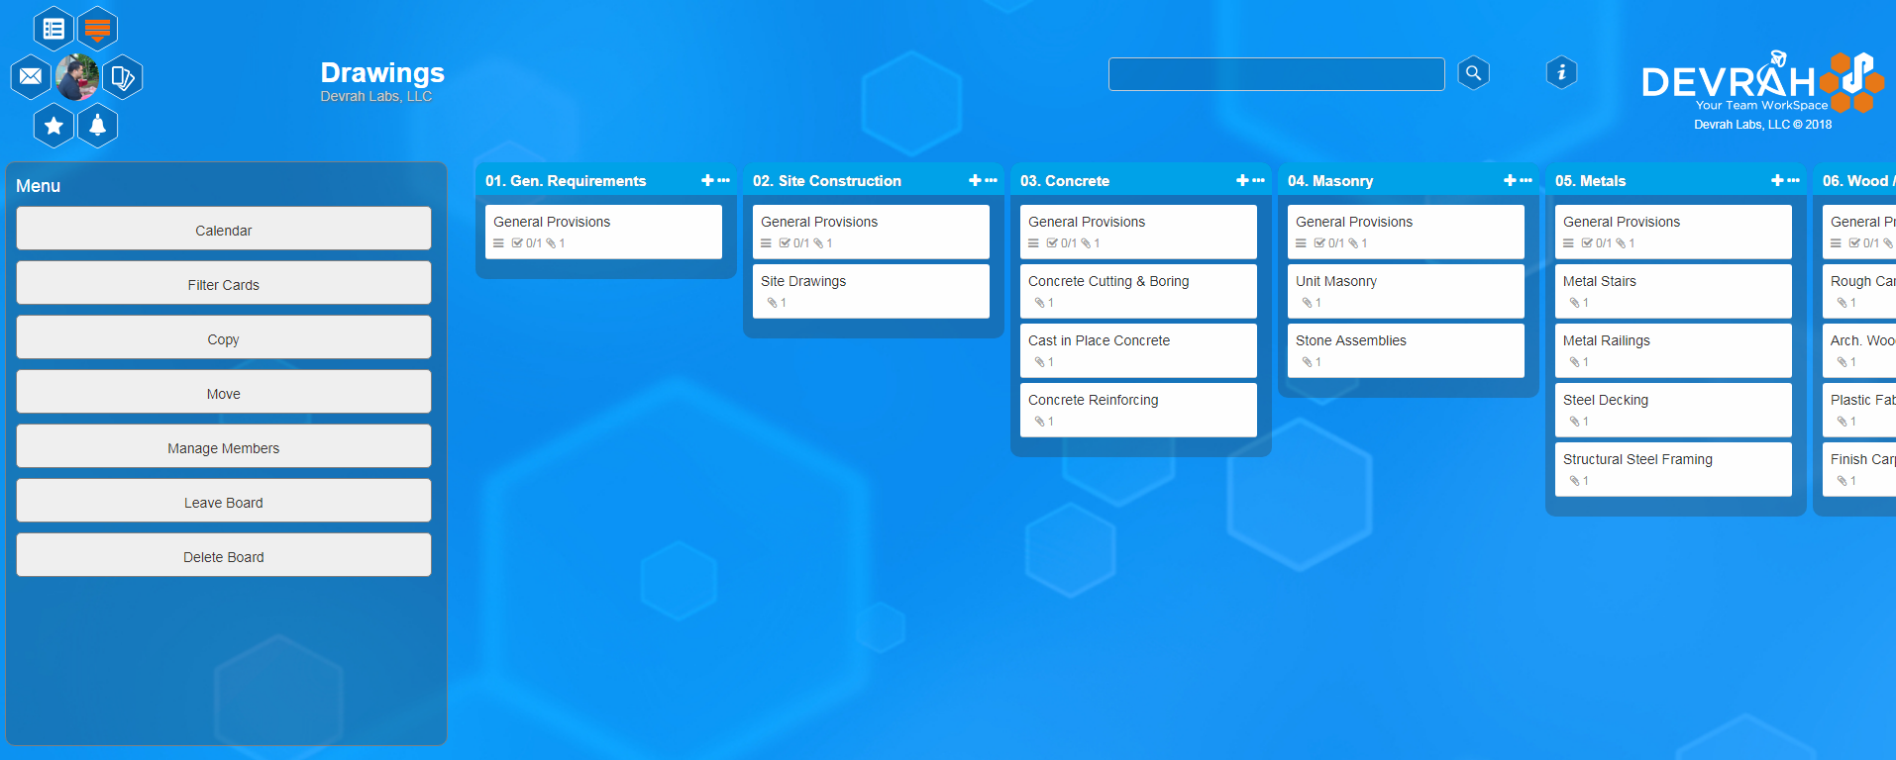The height and width of the screenshot is (760, 1896).
Task: Click the Drawings board title
Action: tap(382, 72)
